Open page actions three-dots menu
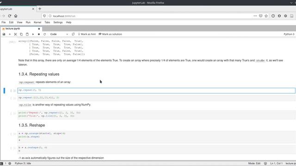Screen dimensions: 296x166 [x=255, y=16]
